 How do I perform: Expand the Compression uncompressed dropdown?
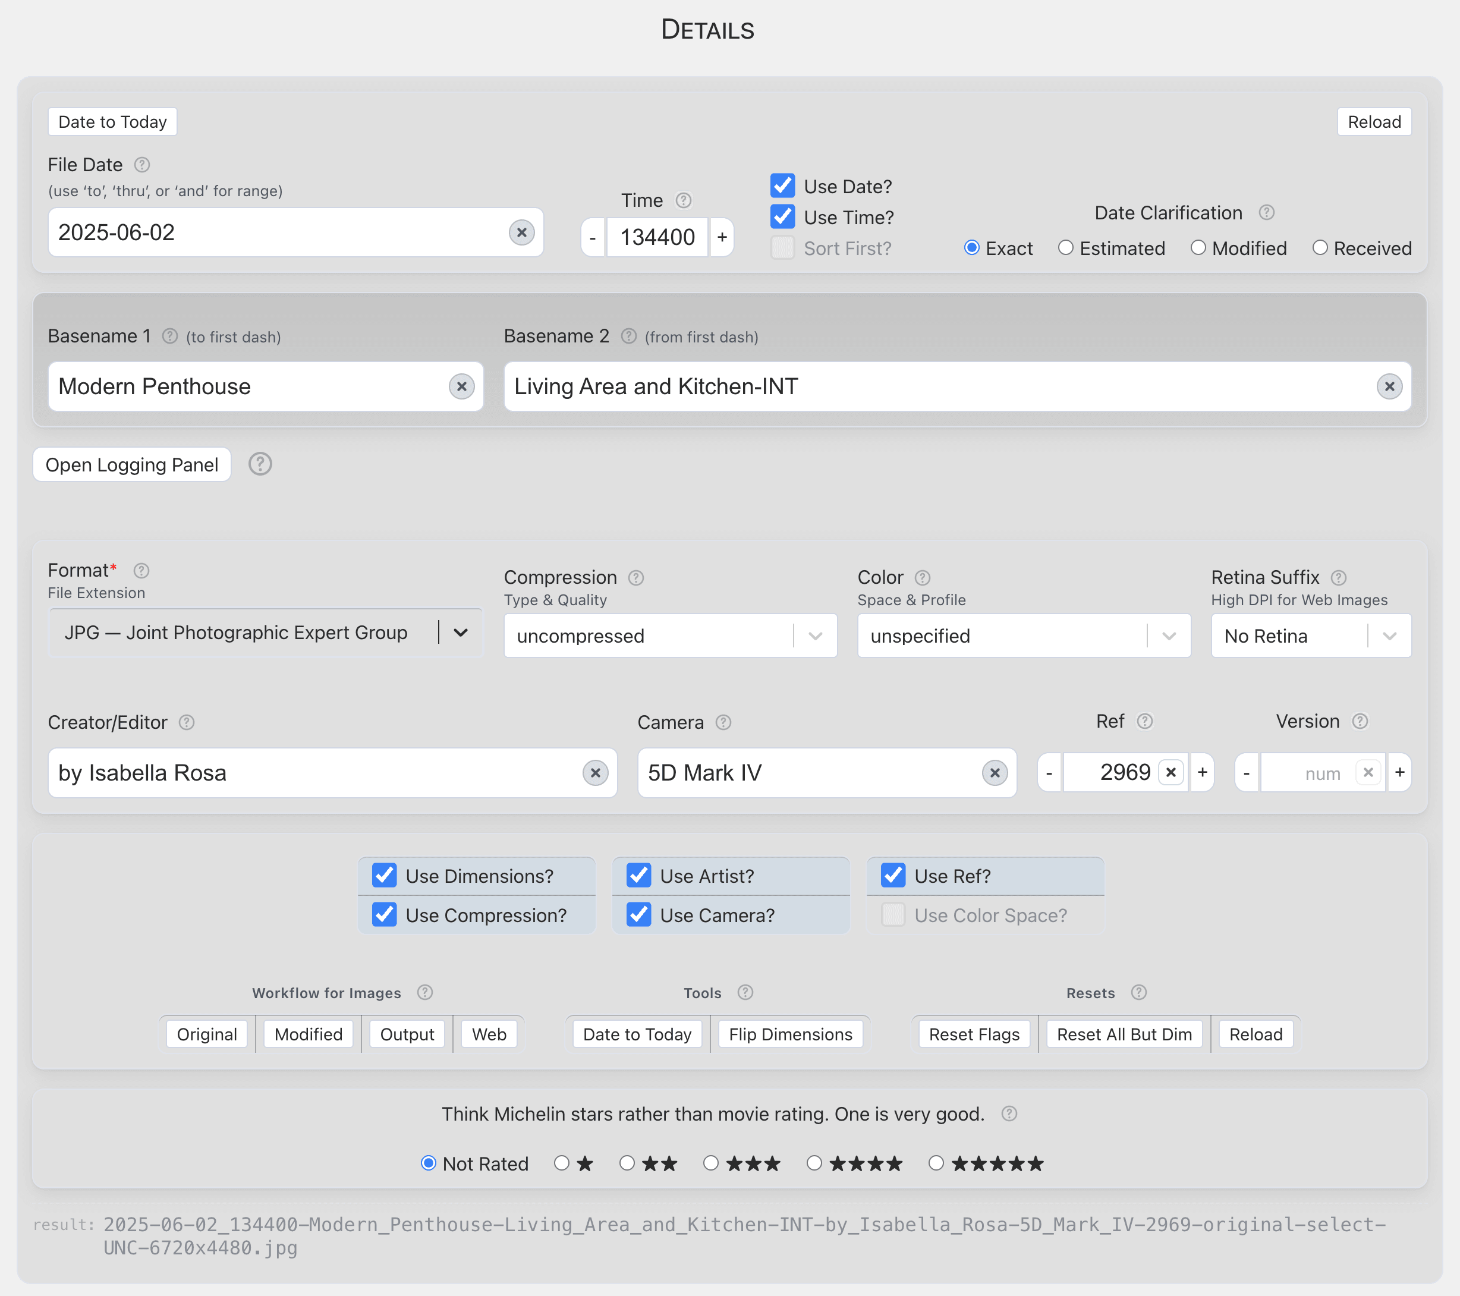[x=815, y=636]
